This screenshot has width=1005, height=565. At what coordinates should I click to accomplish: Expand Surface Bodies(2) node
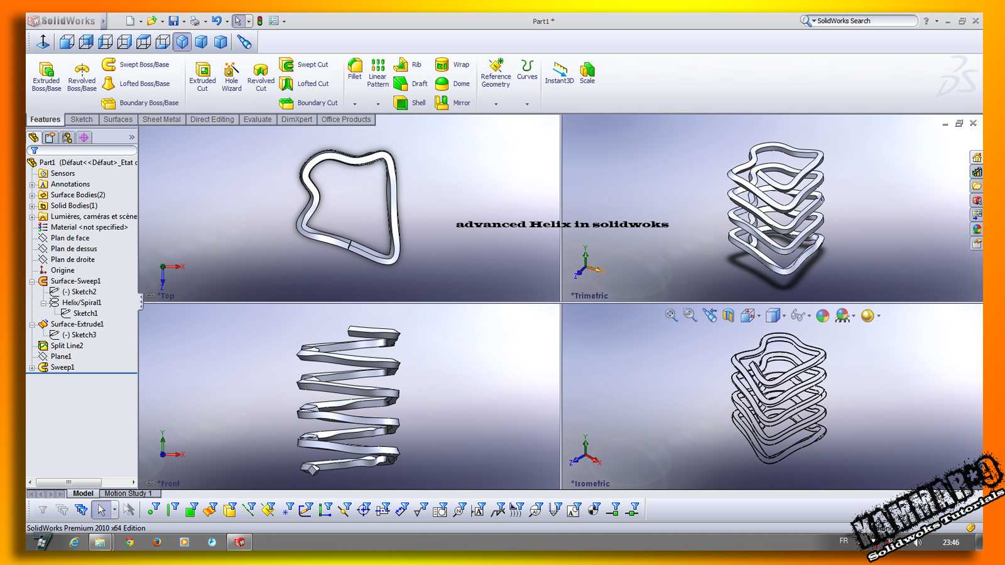pyautogui.click(x=32, y=195)
